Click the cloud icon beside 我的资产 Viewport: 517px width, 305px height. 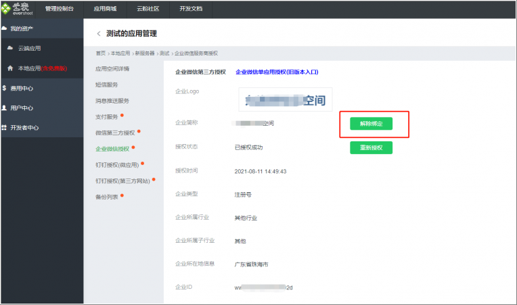click(x=4, y=28)
